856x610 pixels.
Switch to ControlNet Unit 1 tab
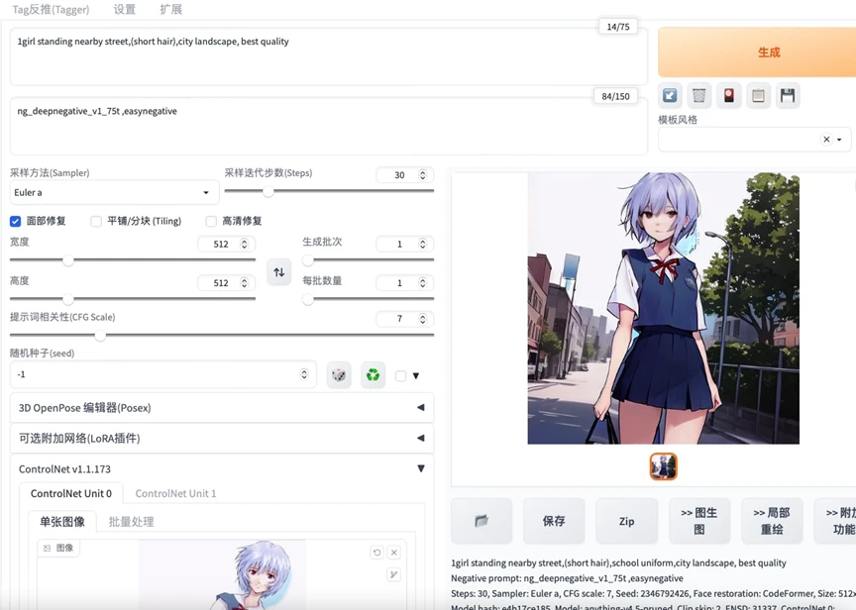click(x=175, y=493)
